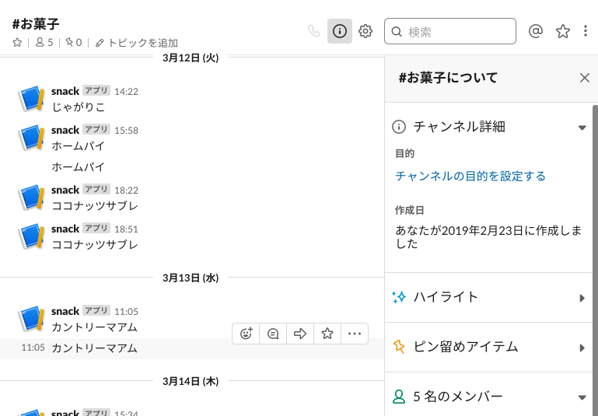Click the call phone icon in header
The width and height of the screenshot is (598, 416).
314,31
